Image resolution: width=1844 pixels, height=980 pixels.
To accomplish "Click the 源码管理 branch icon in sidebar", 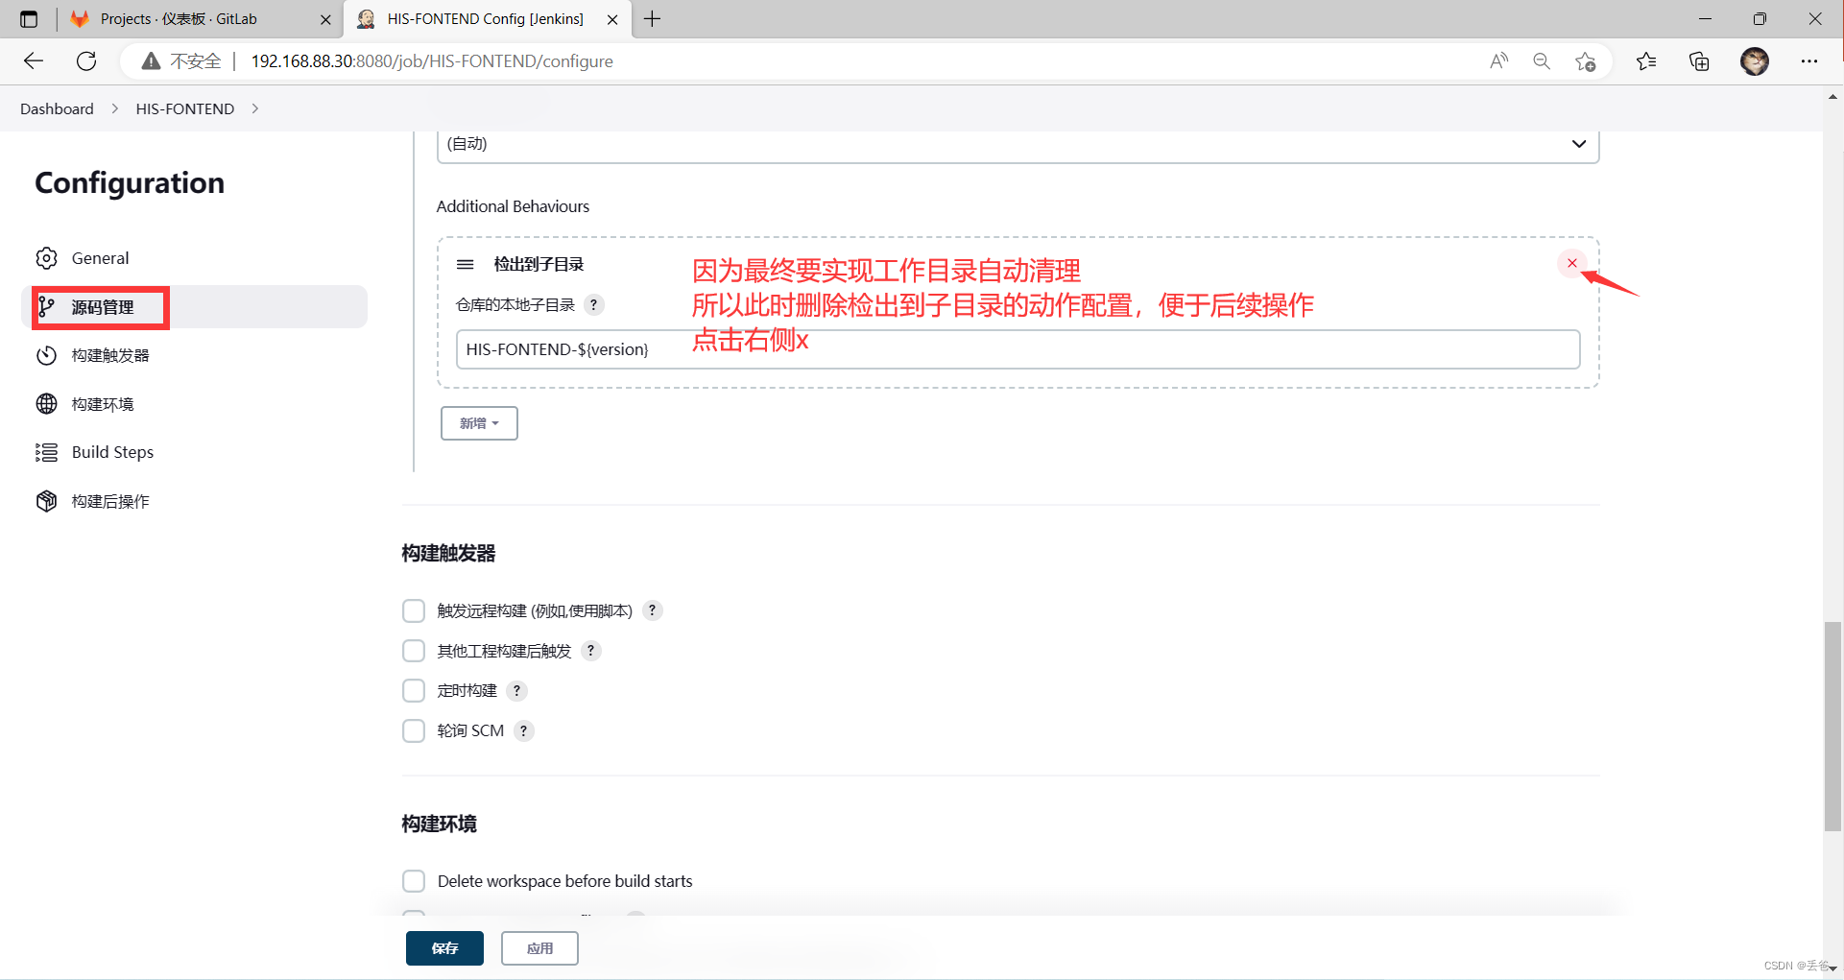I will 46,307.
